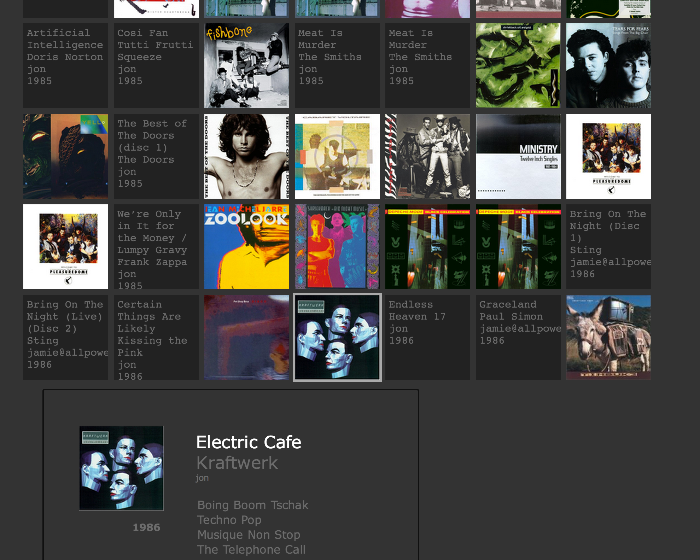
Task: Click the year 1986 under the detail cover
Action: (x=146, y=527)
